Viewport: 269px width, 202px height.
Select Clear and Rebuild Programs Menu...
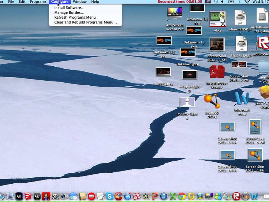click(x=85, y=22)
